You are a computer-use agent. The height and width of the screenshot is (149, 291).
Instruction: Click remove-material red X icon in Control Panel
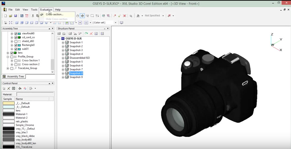click(x=25, y=88)
